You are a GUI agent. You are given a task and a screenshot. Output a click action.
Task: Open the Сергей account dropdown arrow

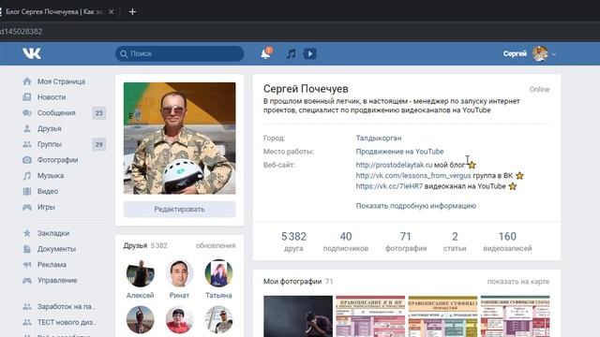(x=554, y=54)
